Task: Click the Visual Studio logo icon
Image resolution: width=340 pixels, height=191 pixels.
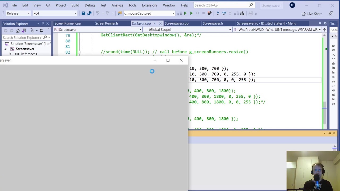Action: click(x=6, y=5)
